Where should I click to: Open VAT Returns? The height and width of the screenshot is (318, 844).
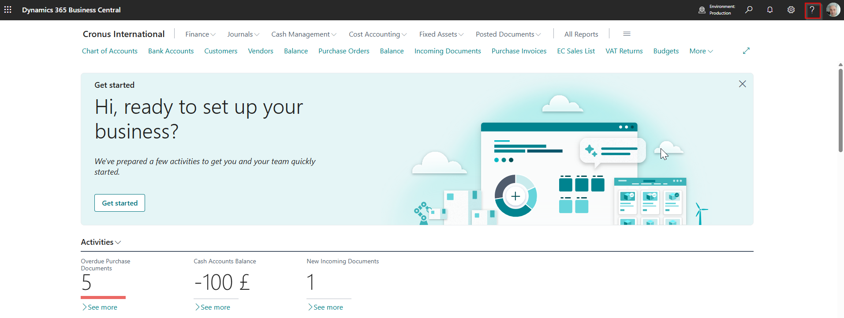pyautogui.click(x=624, y=51)
